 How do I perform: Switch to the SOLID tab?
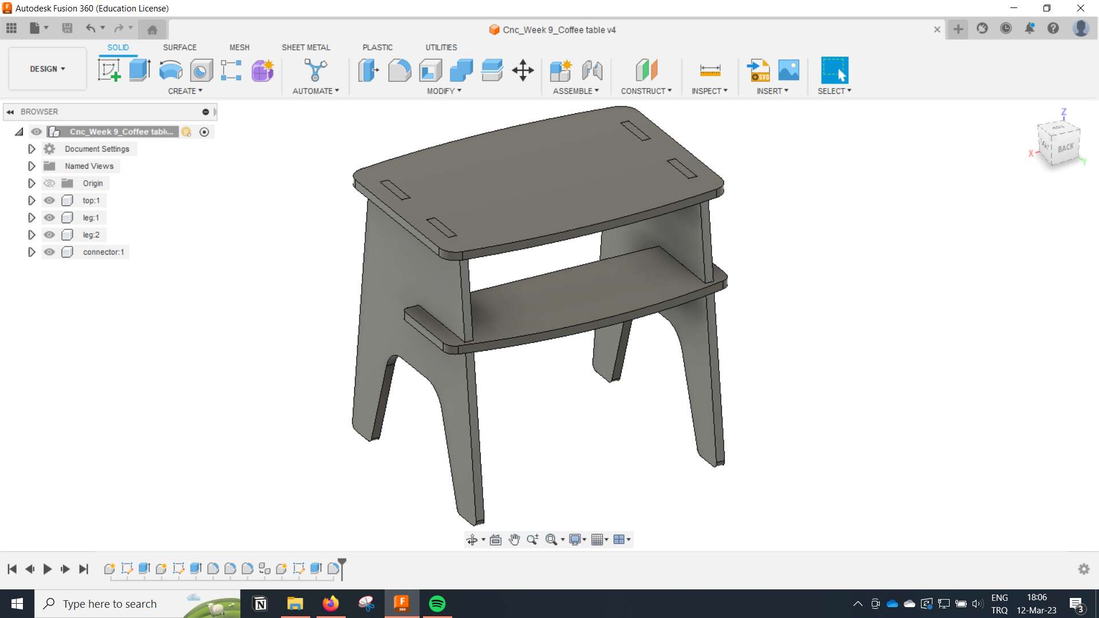tap(118, 47)
